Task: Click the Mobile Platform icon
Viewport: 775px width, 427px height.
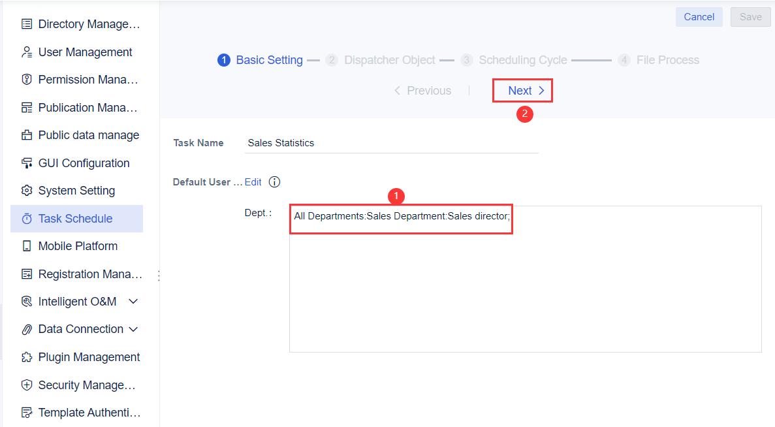Action: click(x=26, y=245)
